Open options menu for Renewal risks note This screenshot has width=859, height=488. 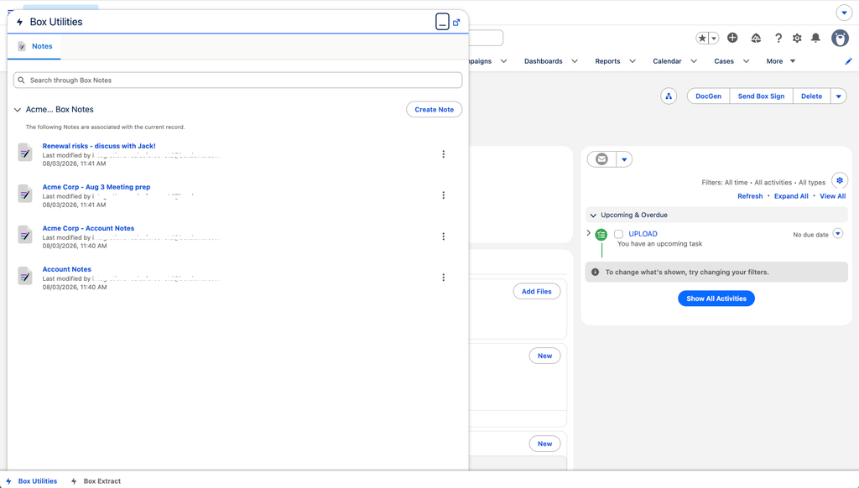[x=443, y=154]
